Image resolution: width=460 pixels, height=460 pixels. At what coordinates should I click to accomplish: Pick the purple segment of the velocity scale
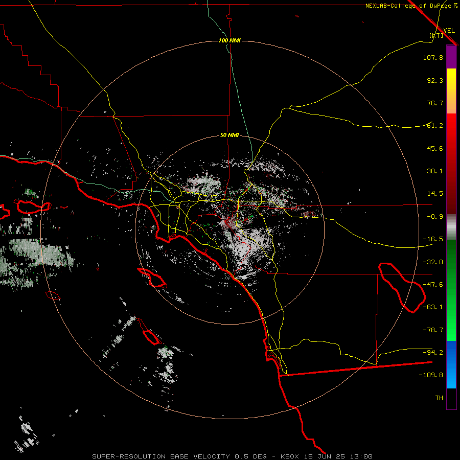point(451,57)
